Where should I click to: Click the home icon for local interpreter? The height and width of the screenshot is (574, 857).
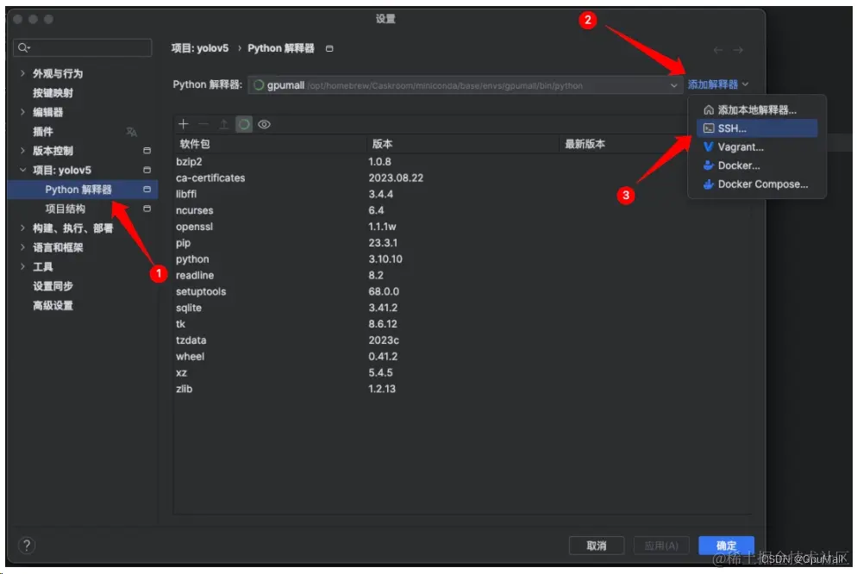(709, 109)
